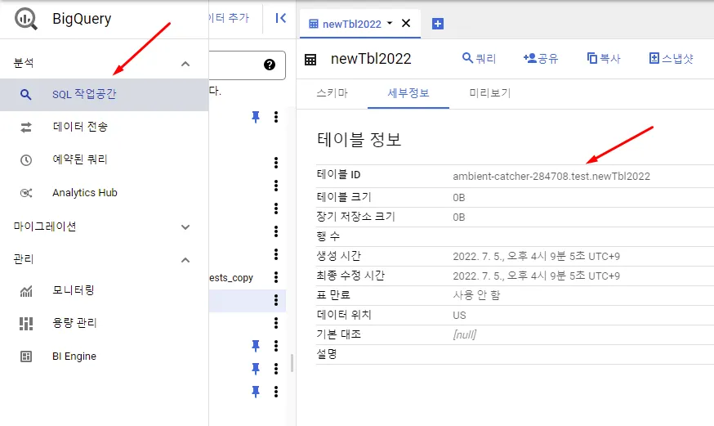The image size is (714, 426).
Task: Click the BigQuery logo icon
Action: click(x=25, y=19)
